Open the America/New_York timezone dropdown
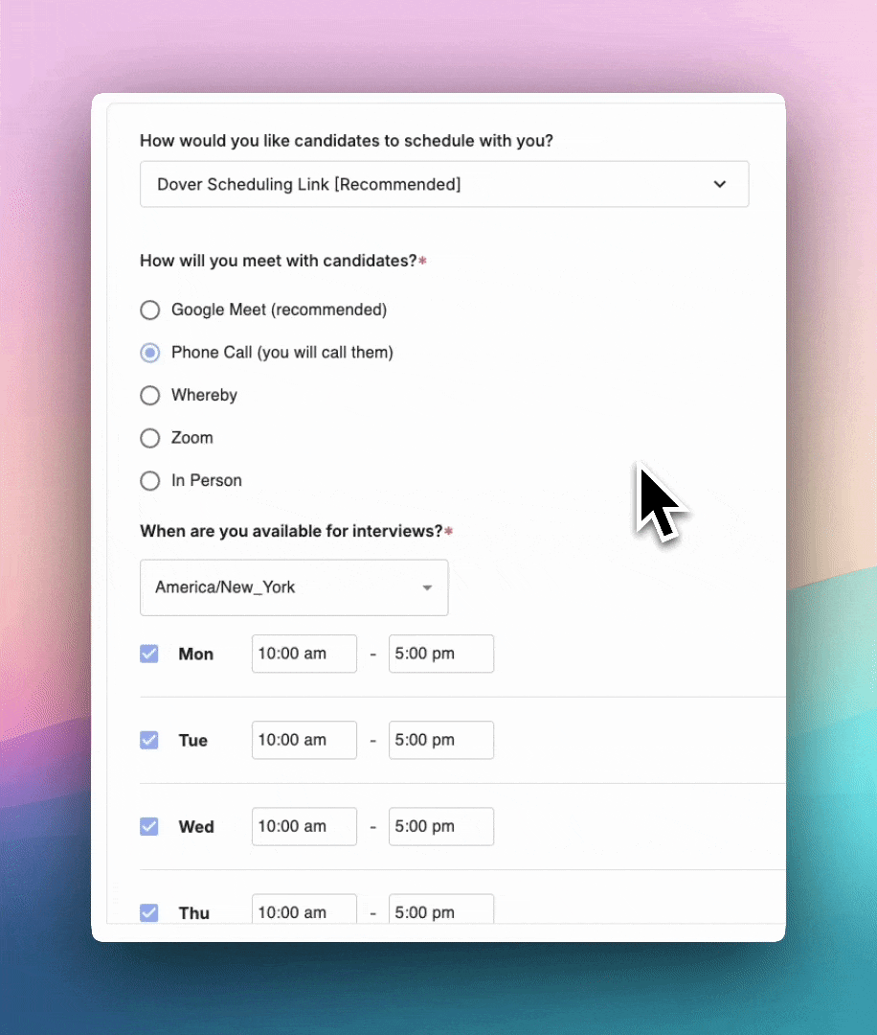 (x=293, y=587)
